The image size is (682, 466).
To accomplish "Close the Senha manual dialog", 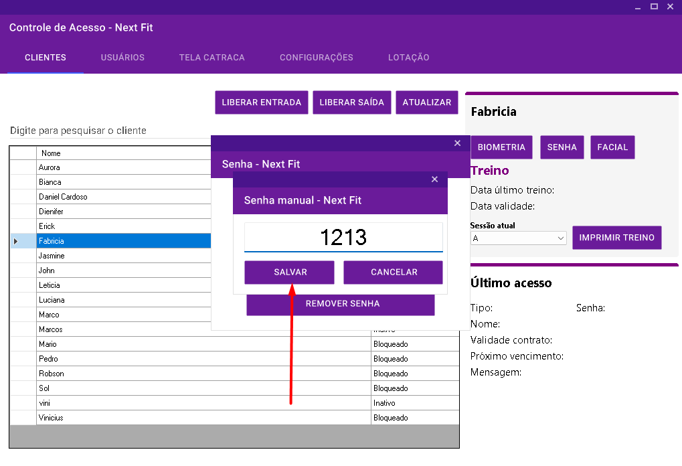I will tap(434, 179).
